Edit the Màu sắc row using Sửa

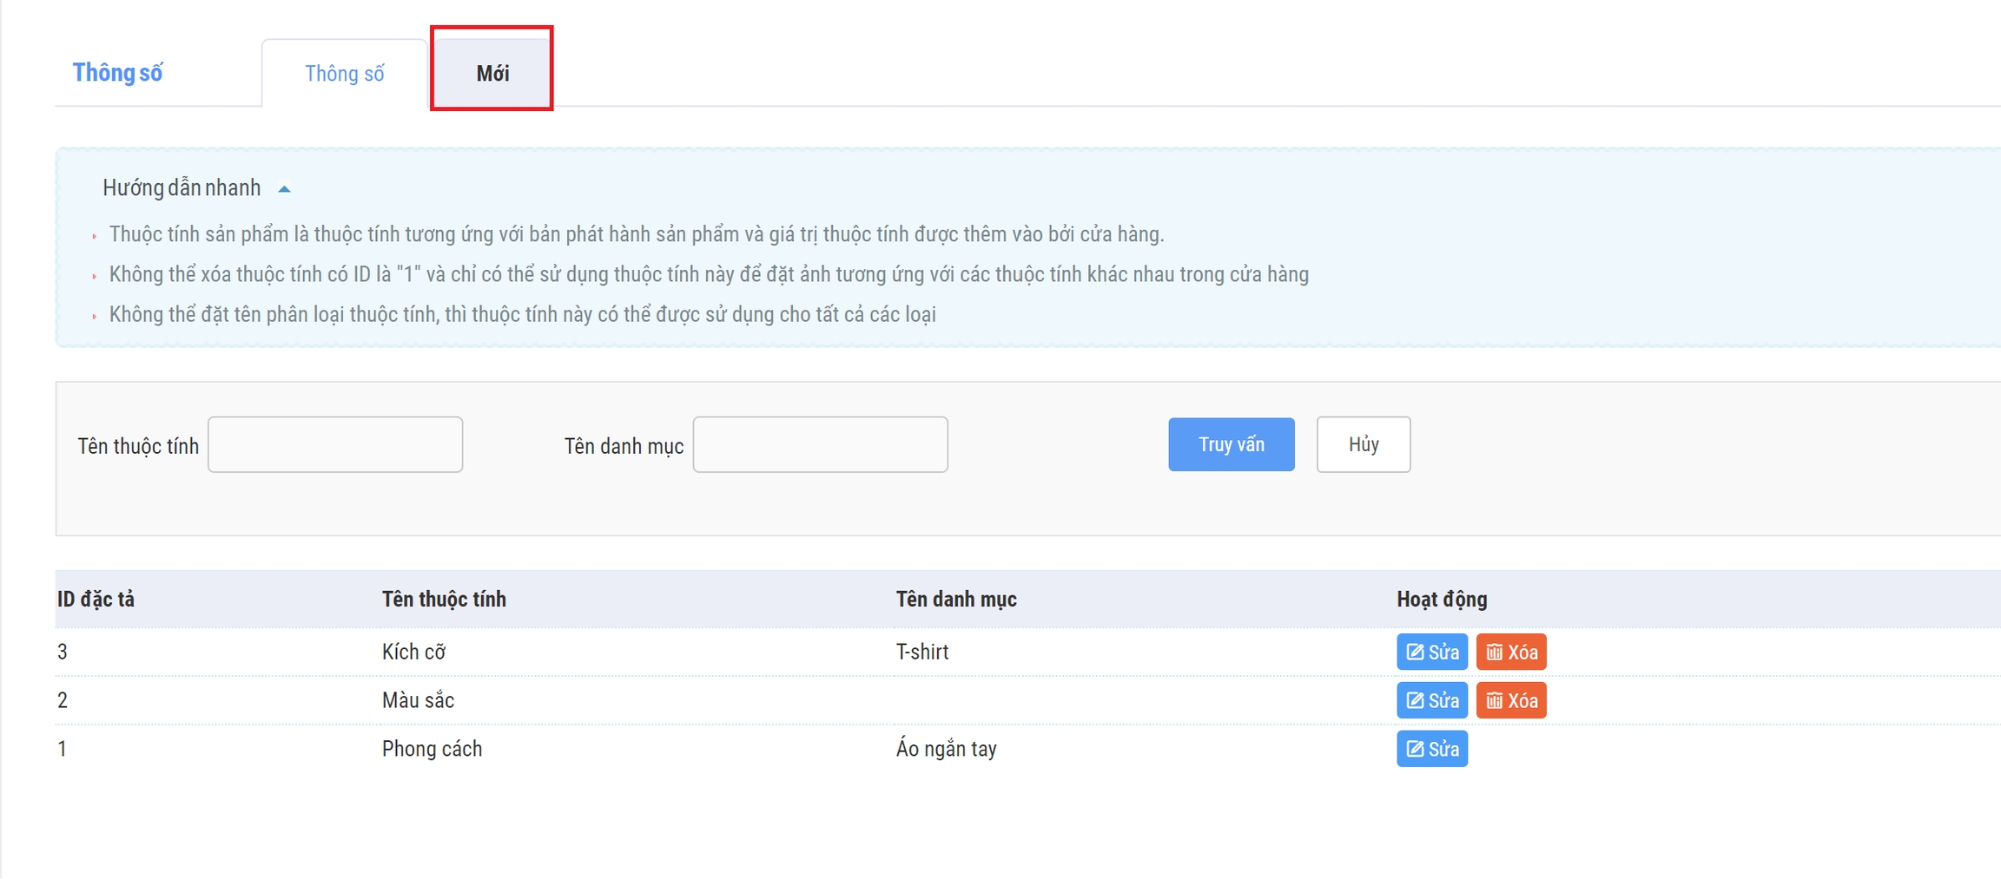pyautogui.click(x=1431, y=701)
